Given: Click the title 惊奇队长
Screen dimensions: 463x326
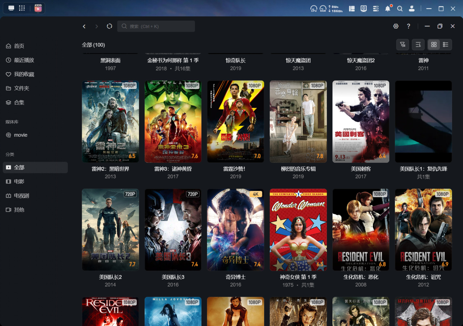Looking at the screenshot, I should click(235, 60).
